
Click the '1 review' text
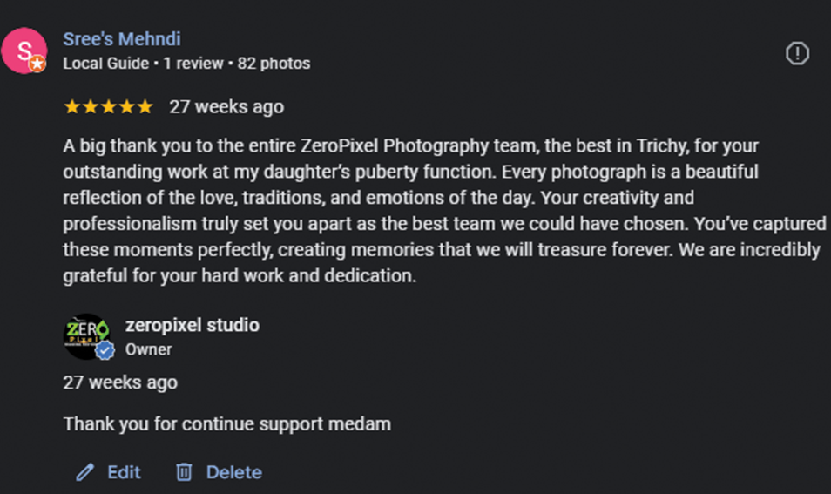(193, 64)
